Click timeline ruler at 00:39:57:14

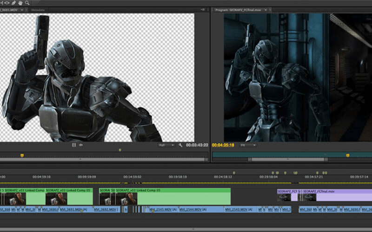(359, 177)
